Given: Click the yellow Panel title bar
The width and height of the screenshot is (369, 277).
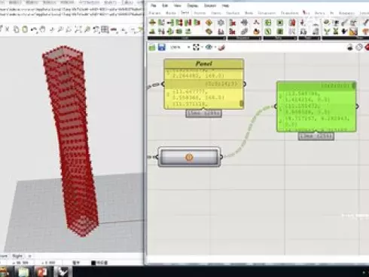Looking at the screenshot, I should point(203,63).
